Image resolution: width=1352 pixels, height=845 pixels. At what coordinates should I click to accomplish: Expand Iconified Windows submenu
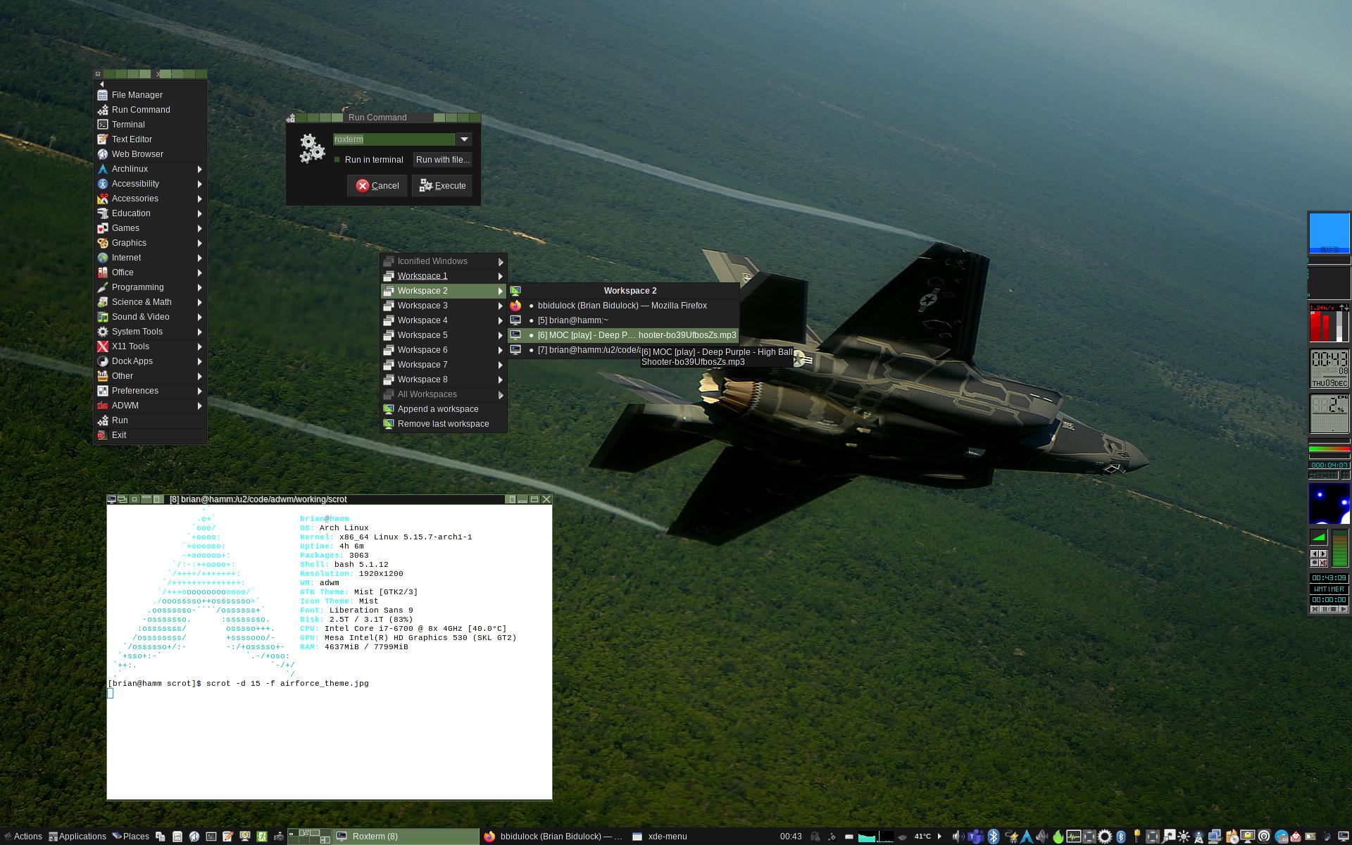pyautogui.click(x=444, y=261)
